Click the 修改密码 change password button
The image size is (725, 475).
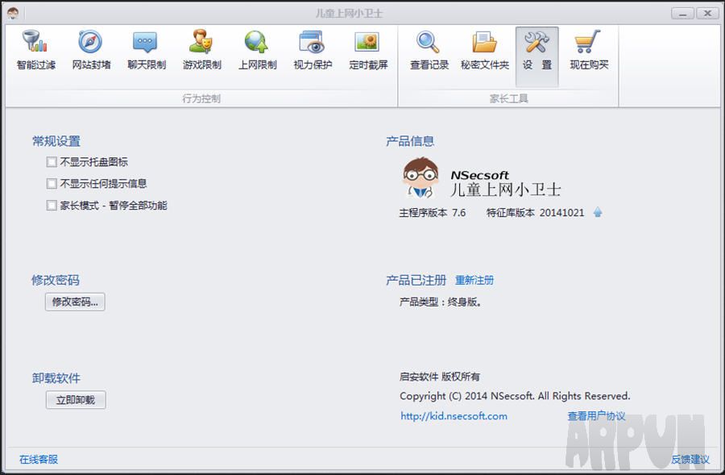[x=75, y=302]
